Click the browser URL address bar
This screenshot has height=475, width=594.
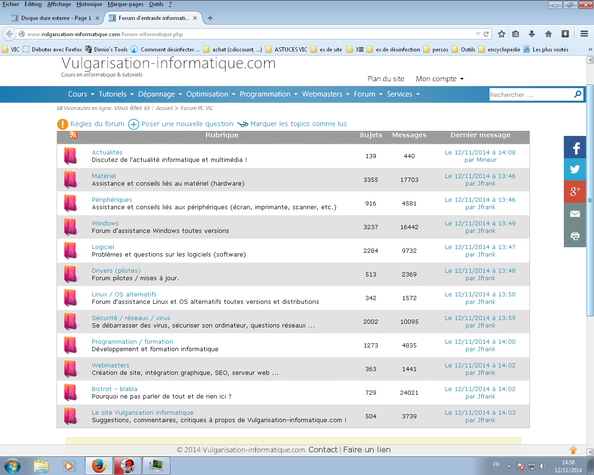(x=251, y=34)
